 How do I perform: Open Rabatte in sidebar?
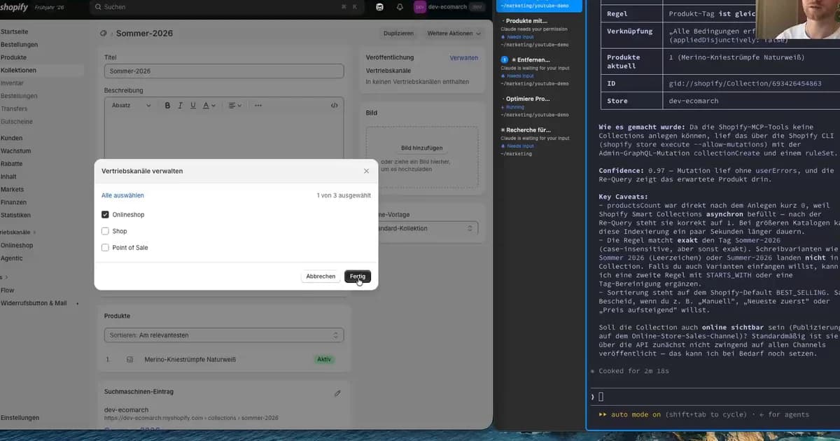click(11, 164)
